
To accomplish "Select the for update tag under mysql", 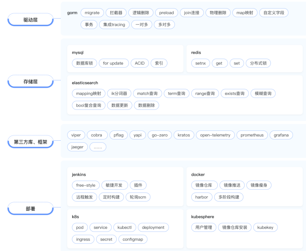I will click(114, 63).
